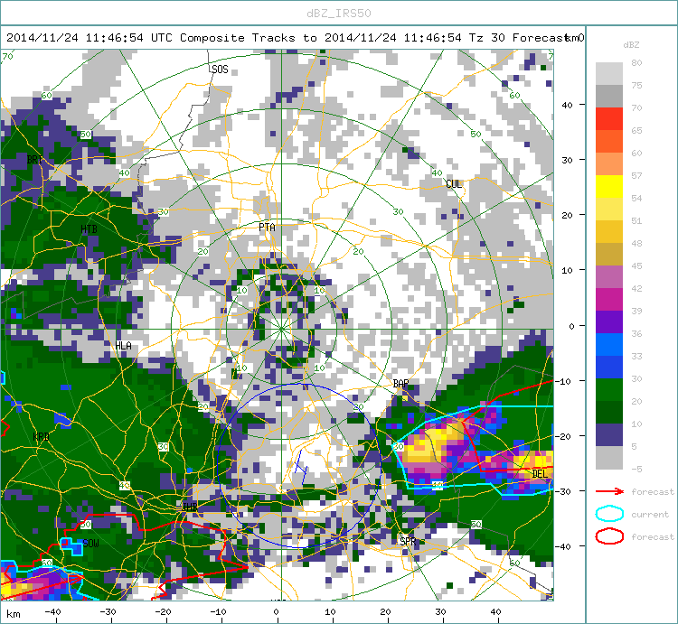Click the SOW station label
This screenshot has height=624, width=678.
tap(90, 544)
